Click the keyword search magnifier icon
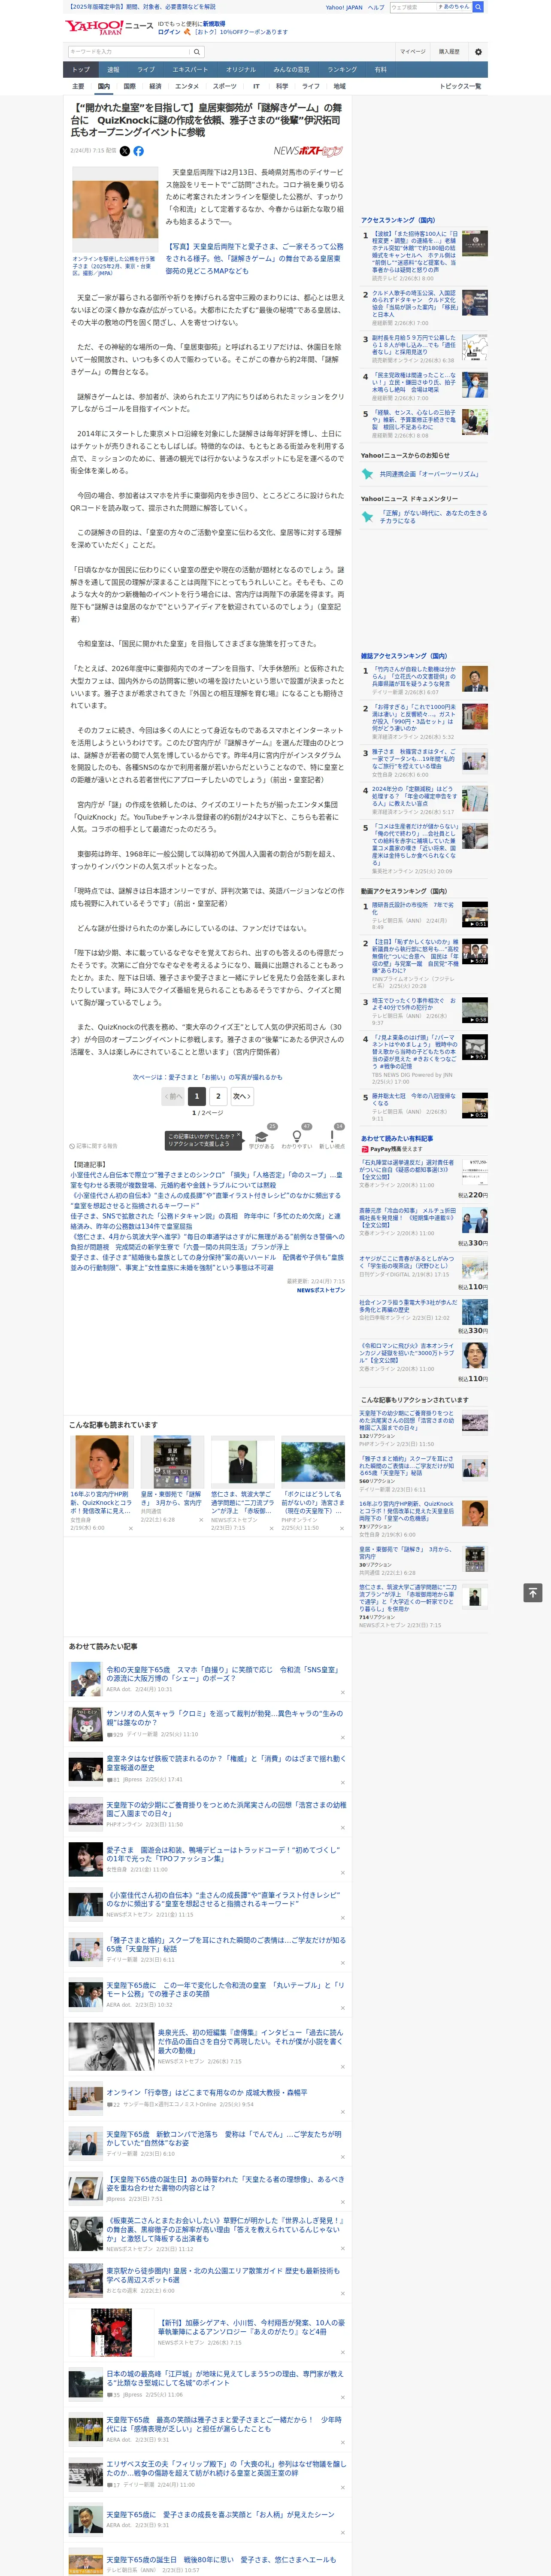Image resolution: width=551 pixels, height=2576 pixels. click(x=197, y=52)
